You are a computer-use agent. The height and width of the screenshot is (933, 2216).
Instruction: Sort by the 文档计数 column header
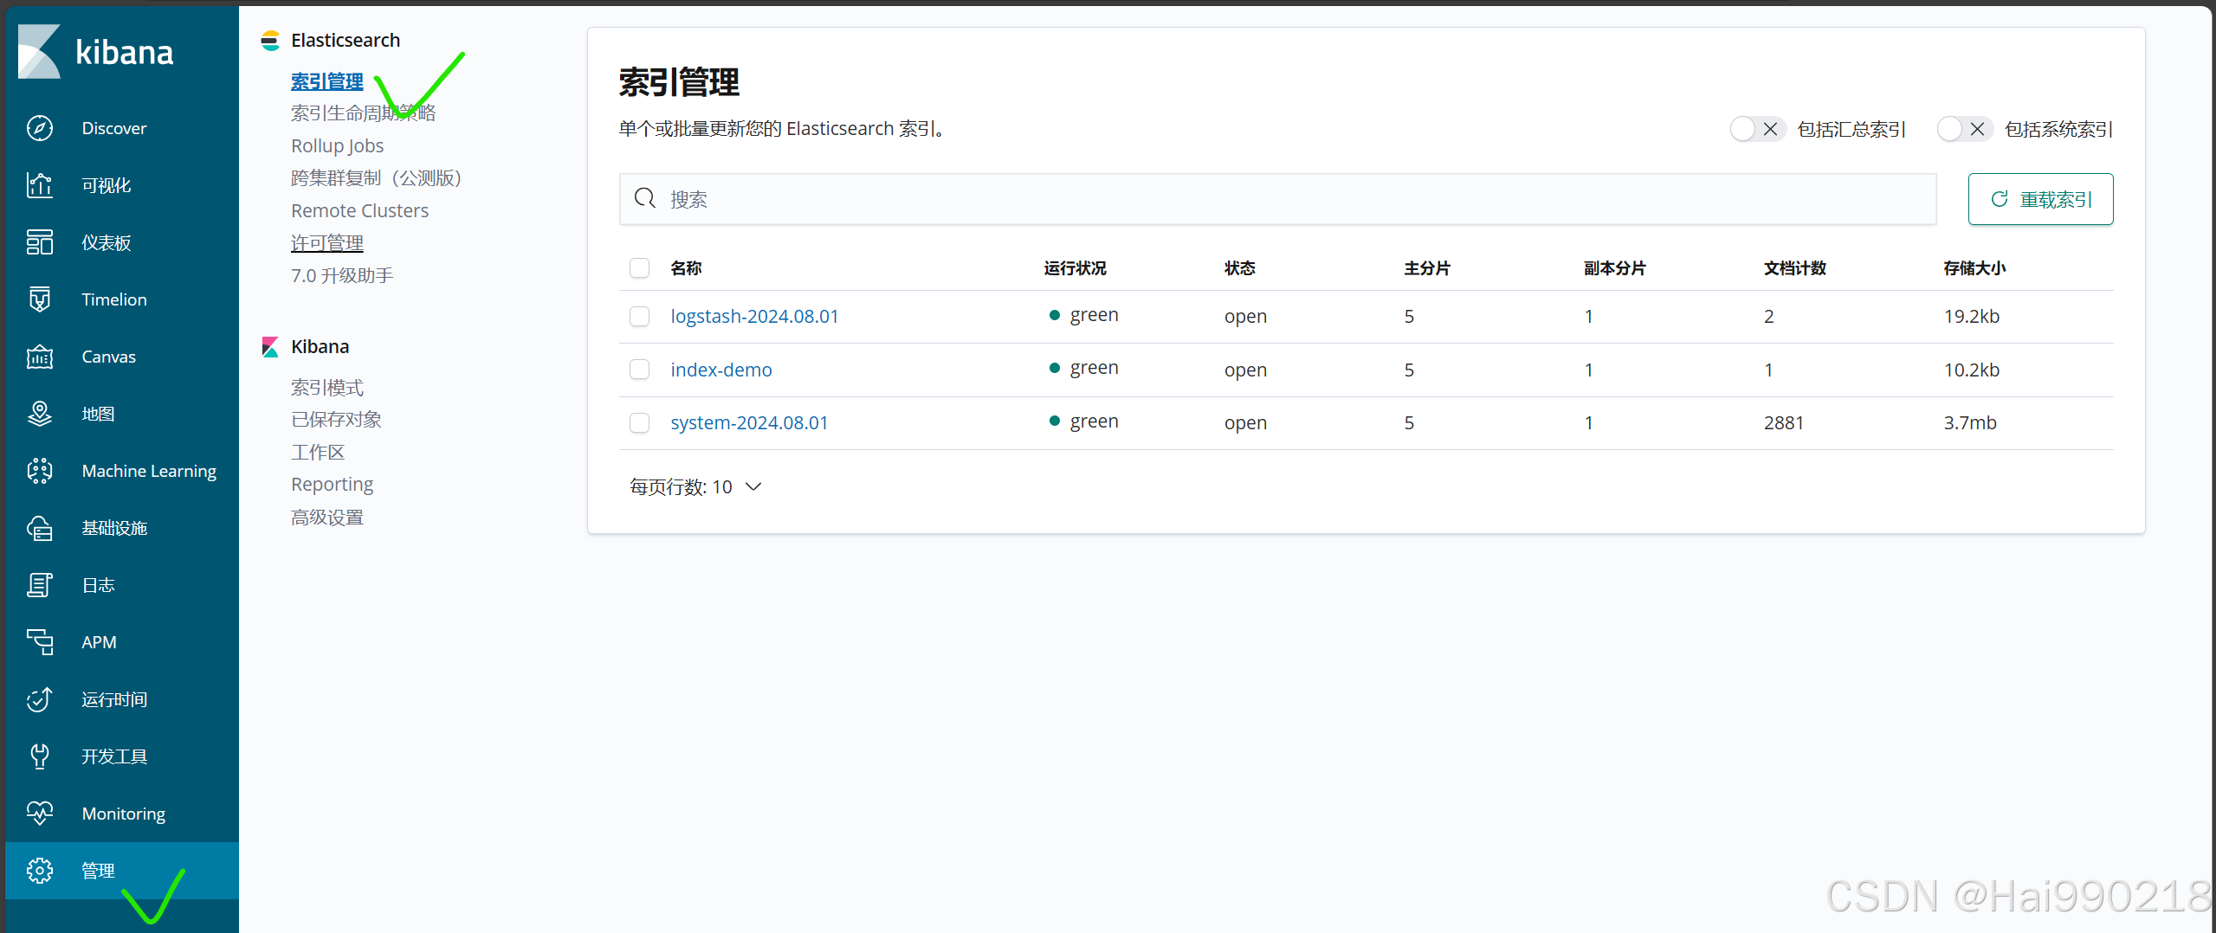1795,268
